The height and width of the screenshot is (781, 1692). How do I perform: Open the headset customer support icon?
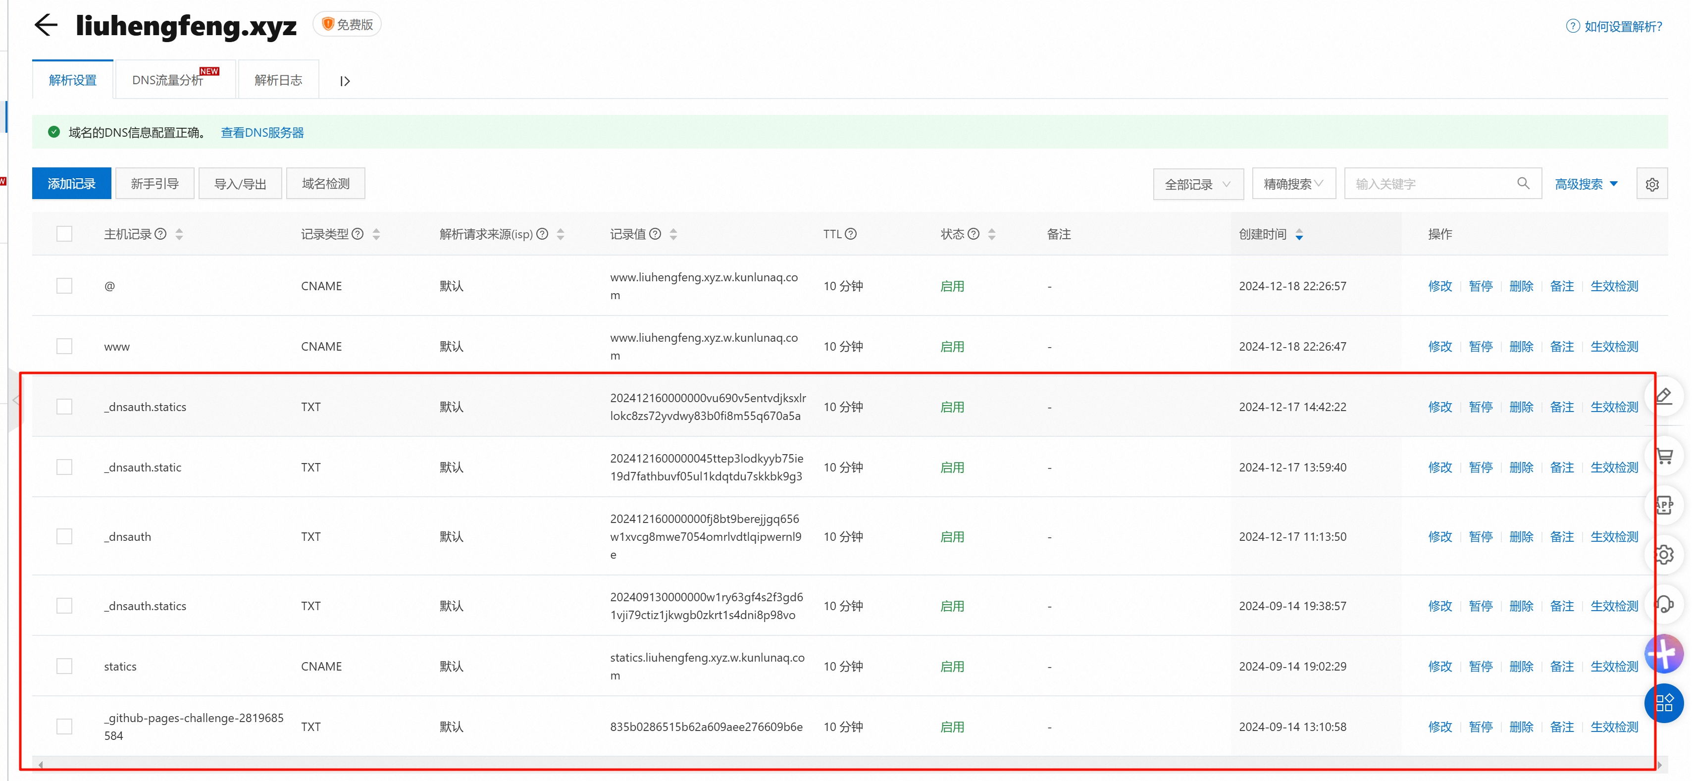1664,604
